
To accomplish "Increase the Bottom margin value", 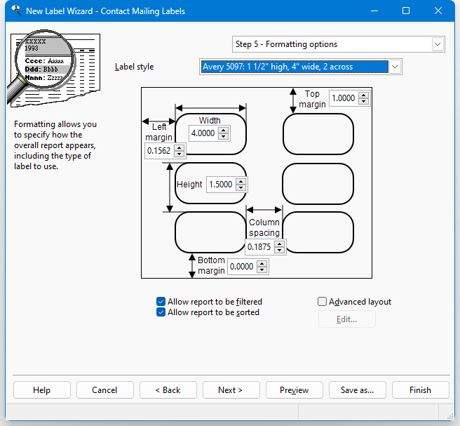I will 262,264.
